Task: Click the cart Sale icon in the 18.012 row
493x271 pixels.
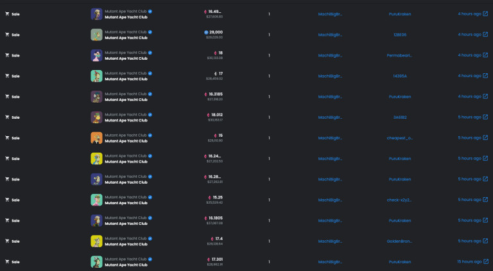Action: 7,117
